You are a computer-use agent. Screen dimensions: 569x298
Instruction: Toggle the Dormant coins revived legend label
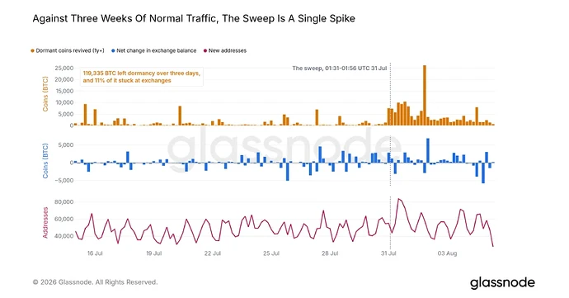[x=70, y=51]
